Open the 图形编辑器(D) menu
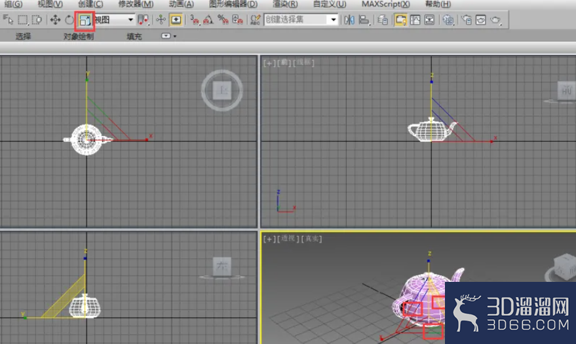The width and height of the screenshot is (576, 344). click(x=233, y=4)
